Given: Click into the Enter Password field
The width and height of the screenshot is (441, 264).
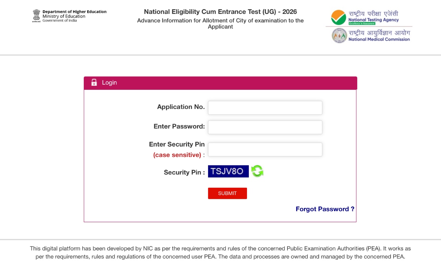Looking at the screenshot, I should click(265, 127).
